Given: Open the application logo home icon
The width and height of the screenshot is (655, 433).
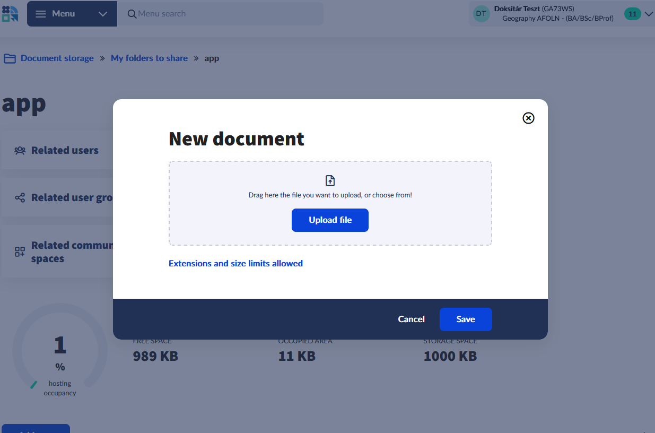Looking at the screenshot, I should pos(10,14).
